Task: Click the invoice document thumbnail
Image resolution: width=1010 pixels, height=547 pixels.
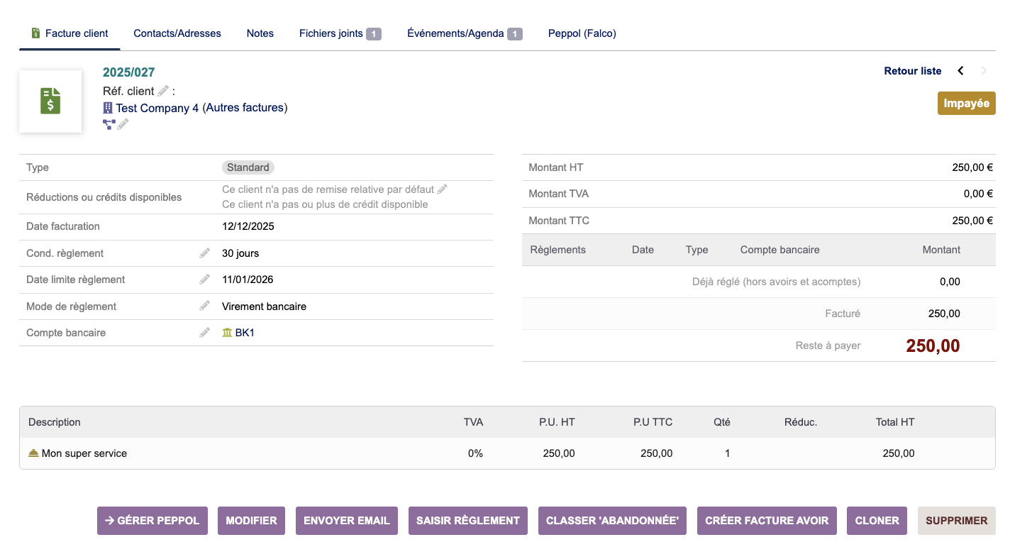Action: click(50, 101)
